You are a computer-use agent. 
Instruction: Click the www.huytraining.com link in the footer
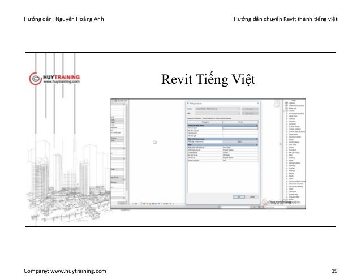point(78,271)
